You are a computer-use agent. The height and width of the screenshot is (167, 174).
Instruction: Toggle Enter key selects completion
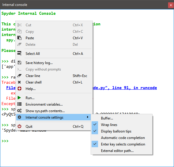point(122,144)
